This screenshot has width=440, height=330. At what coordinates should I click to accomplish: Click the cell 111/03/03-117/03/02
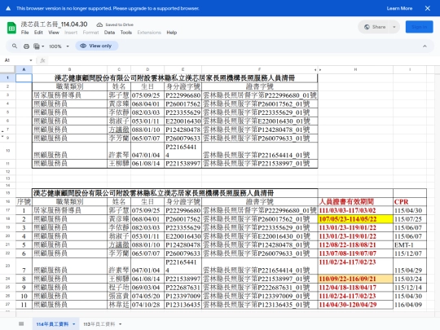coord(355,210)
